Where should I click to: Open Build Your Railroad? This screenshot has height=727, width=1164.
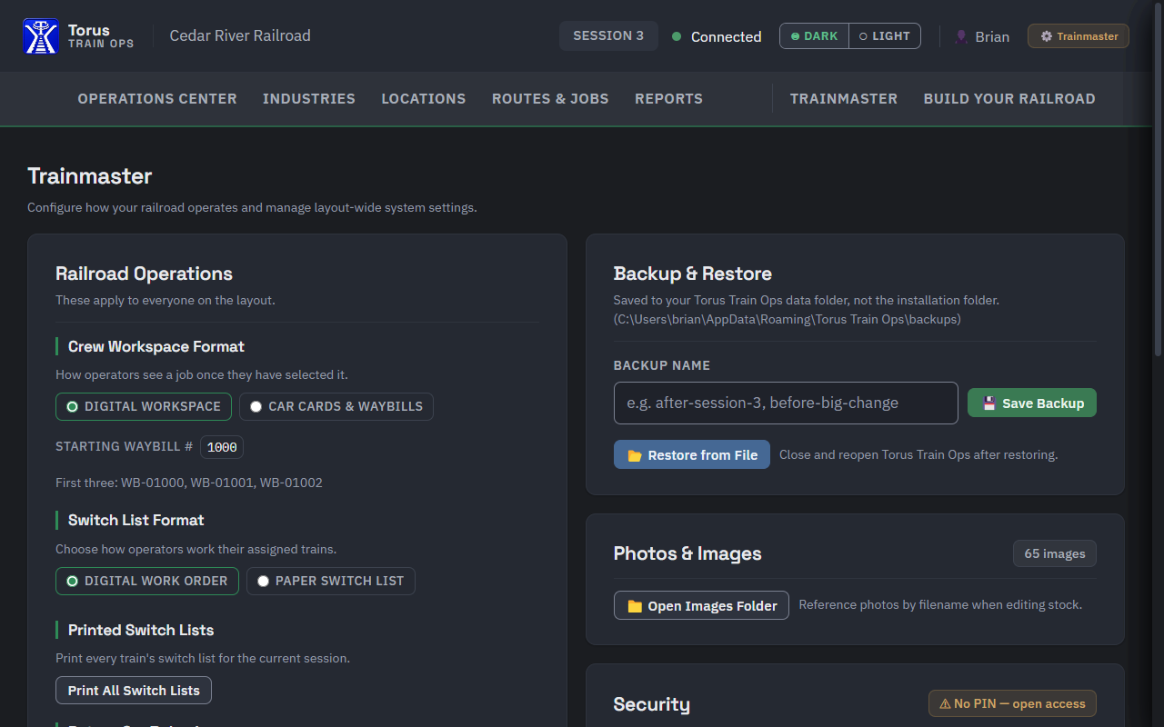coord(1009,99)
